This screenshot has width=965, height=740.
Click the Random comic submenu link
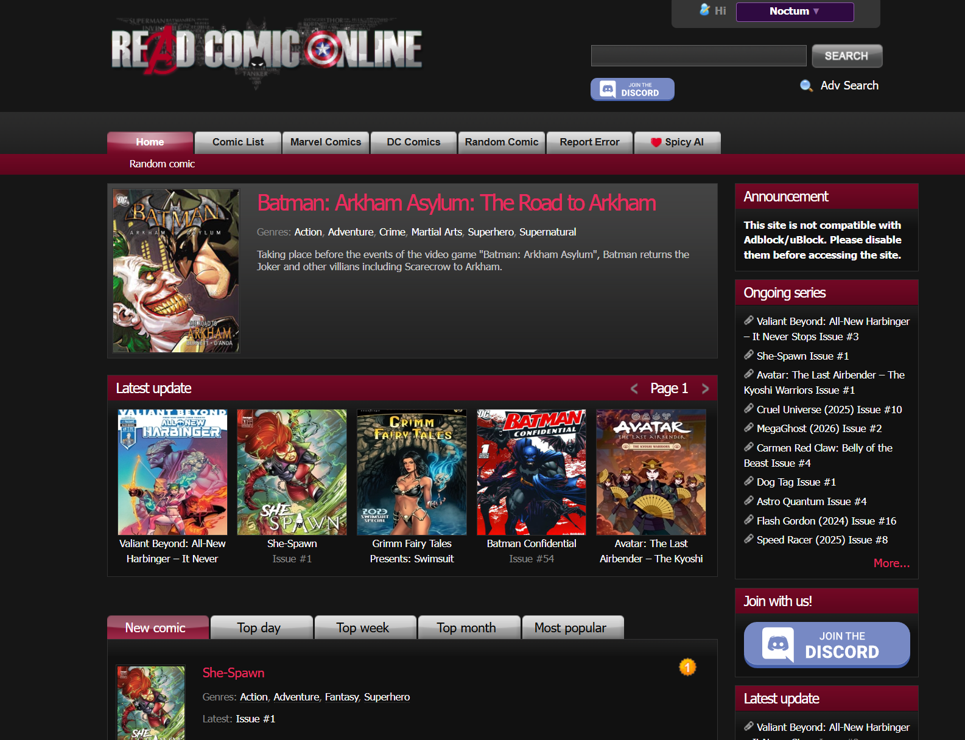(x=162, y=164)
